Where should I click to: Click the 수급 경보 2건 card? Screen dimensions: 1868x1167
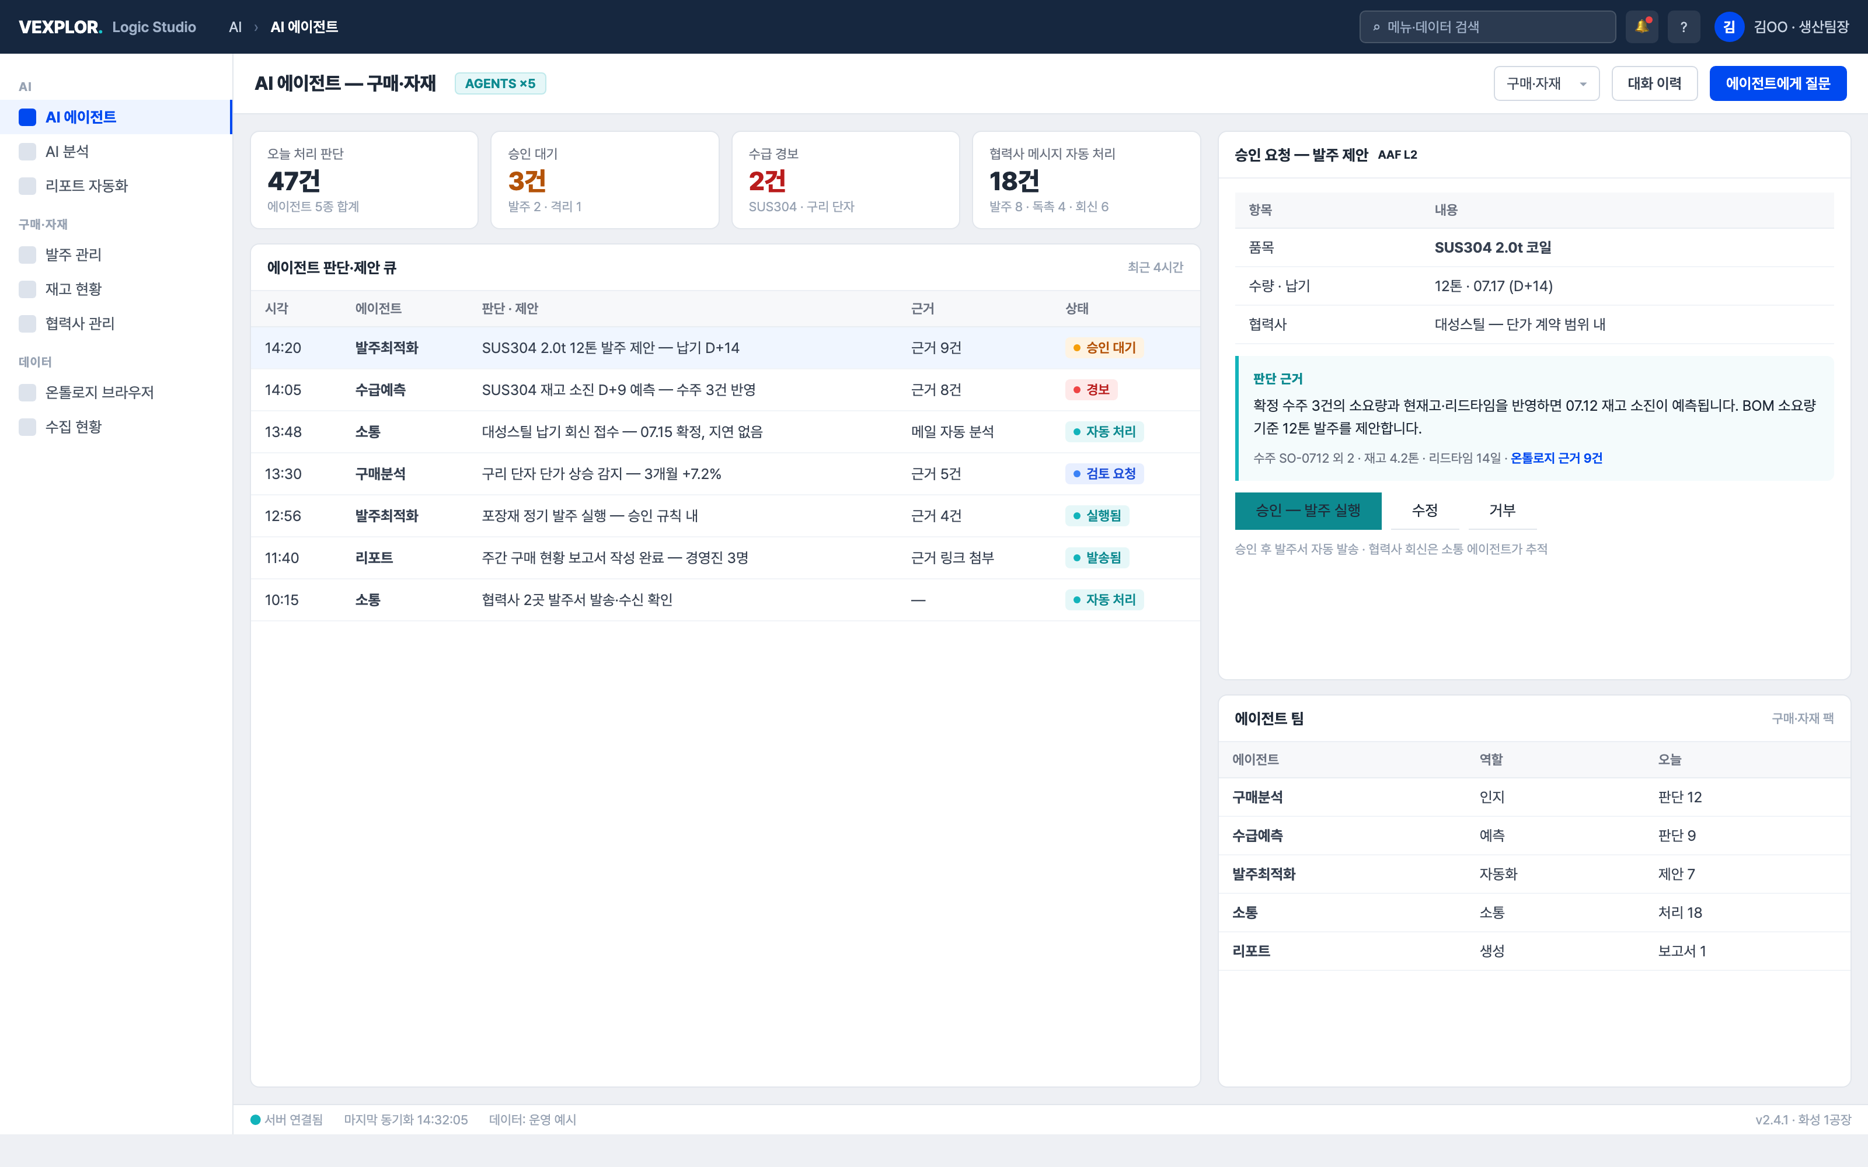845,180
